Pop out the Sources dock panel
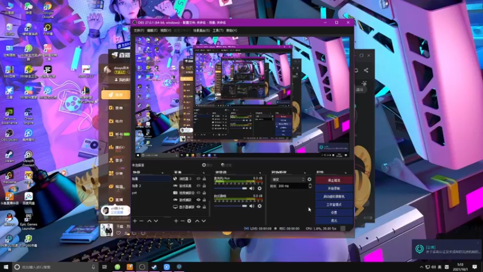 (203, 172)
